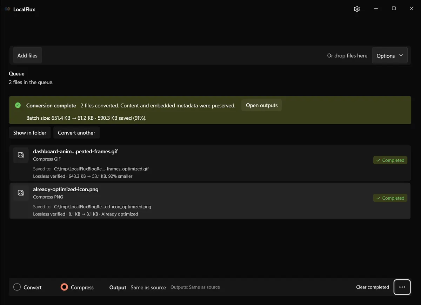Maximize the LocalFlux window
Viewport: 421px width, 305px height.
pos(394,8)
